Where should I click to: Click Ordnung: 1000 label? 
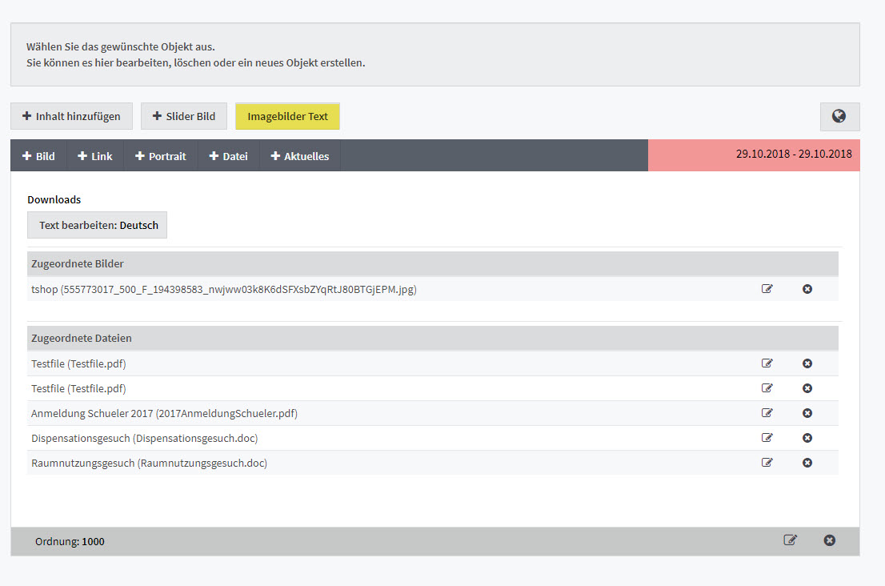[70, 542]
